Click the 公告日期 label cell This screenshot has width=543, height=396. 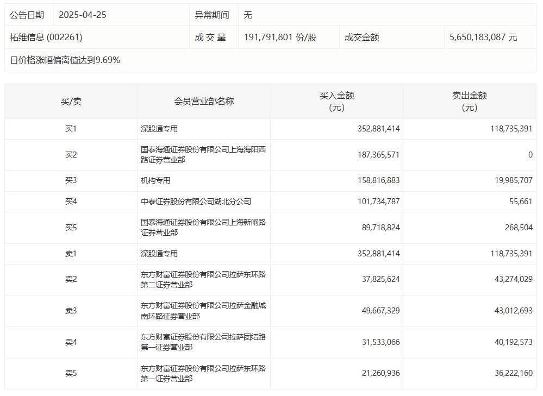[27, 15]
